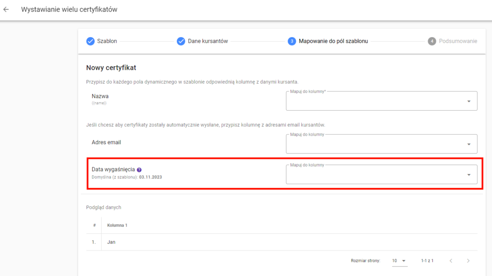The image size is (492, 276).
Task: Select the Mapowanie do pól szablonu step
Action: (333, 41)
